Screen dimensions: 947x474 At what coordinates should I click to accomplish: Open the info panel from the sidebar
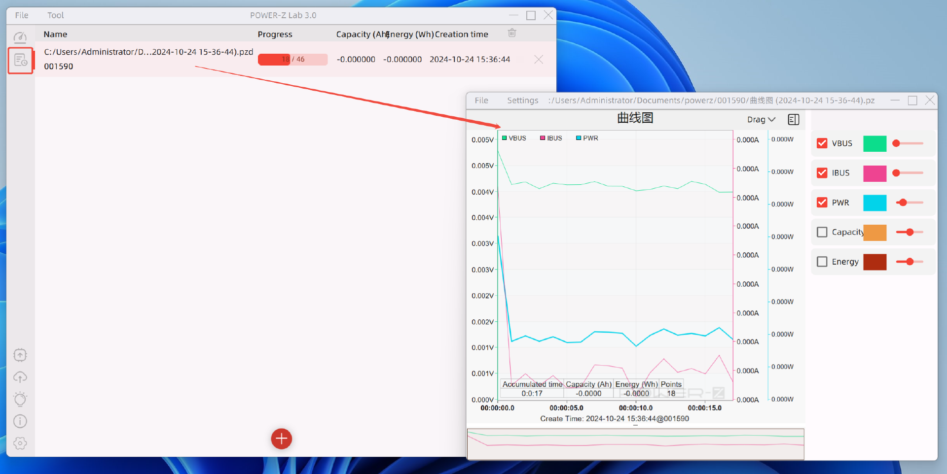tap(20, 421)
